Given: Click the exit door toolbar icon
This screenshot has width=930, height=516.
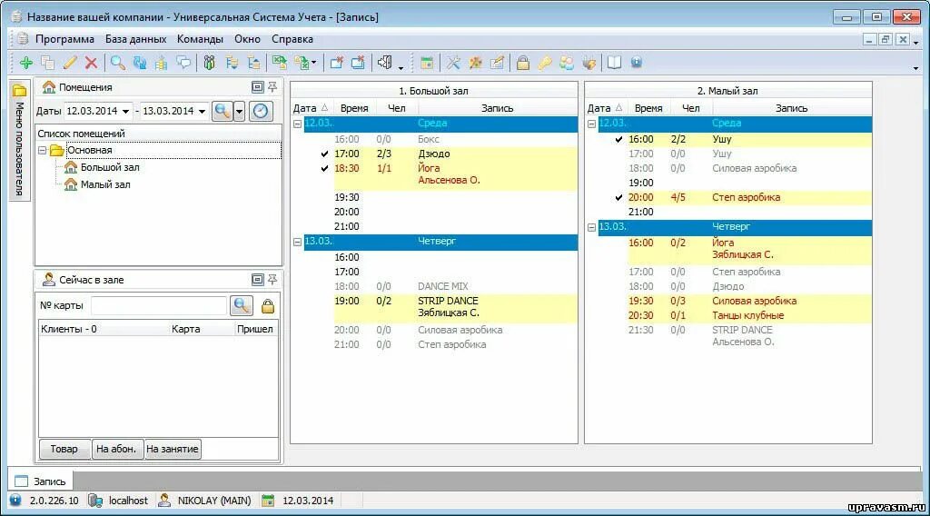Looking at the screenshot, I should coord(385,63).
